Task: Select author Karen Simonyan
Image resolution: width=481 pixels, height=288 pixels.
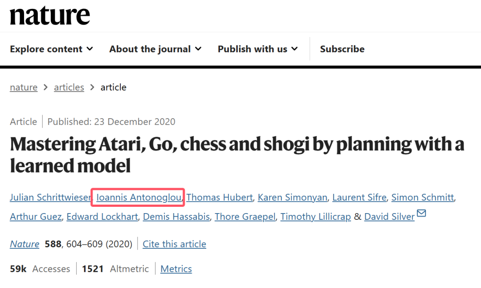Action: pyautogui.click(x=293, y=197)
